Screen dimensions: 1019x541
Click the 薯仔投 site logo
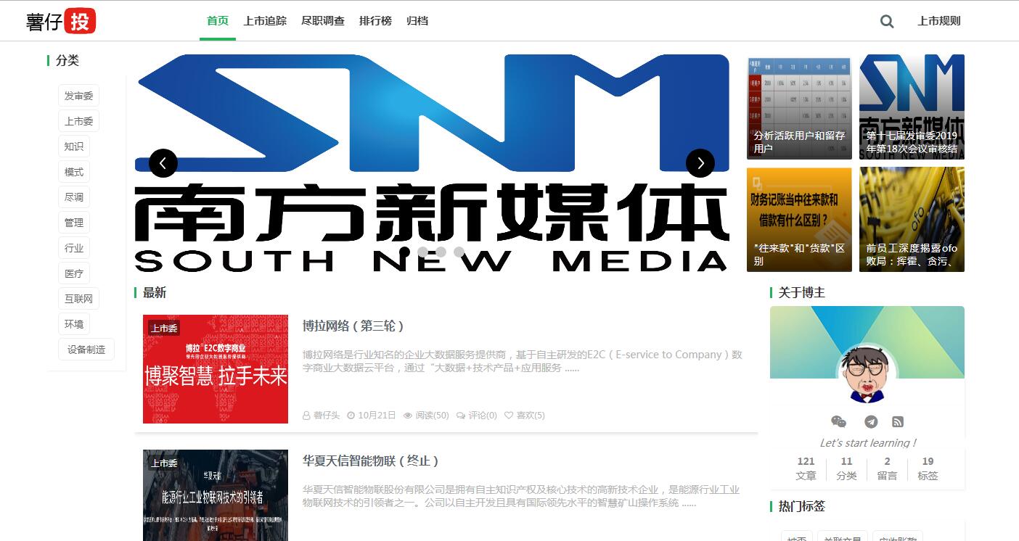(x=61, y=21)
